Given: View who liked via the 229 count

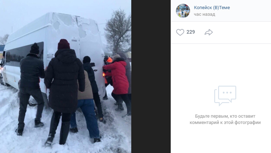Looking at the screenshot, I should pos(190,32).
